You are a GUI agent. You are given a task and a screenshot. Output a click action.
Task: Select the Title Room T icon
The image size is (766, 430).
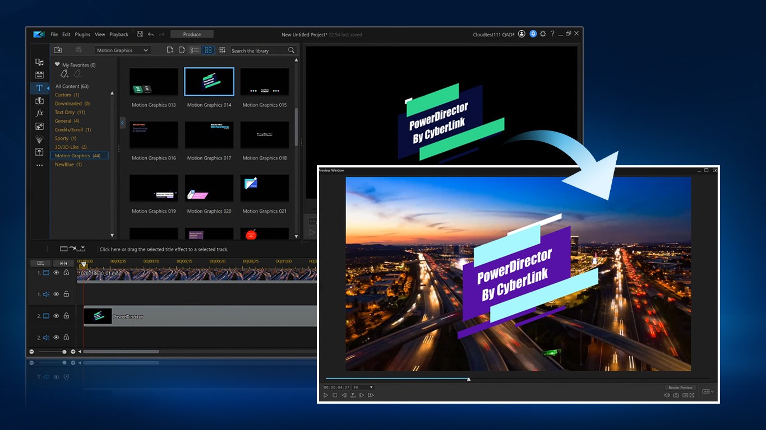pyautogui.click(x=39, y=88)
